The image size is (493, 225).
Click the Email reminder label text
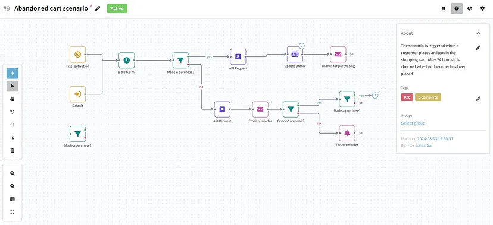260,121
